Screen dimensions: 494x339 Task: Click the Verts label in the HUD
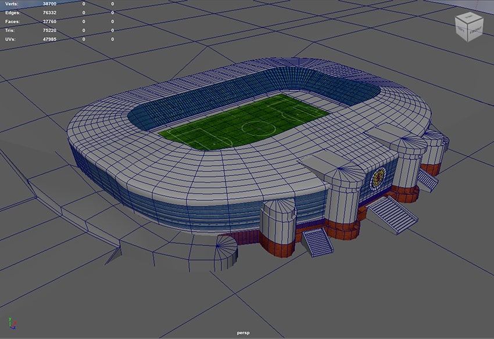coord(9,3)
